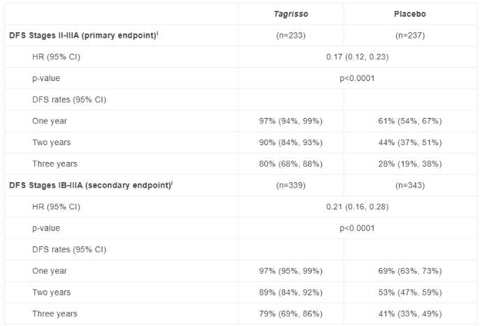Click the Tagrisso (n=339) cell
The height and width of the screenshot is (326, 480).
[290, 185]
